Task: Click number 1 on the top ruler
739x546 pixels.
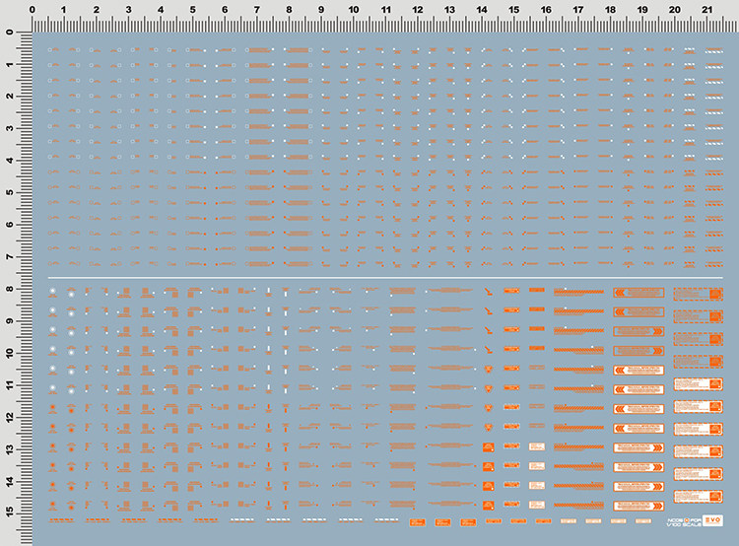Action: click(64, 10)
